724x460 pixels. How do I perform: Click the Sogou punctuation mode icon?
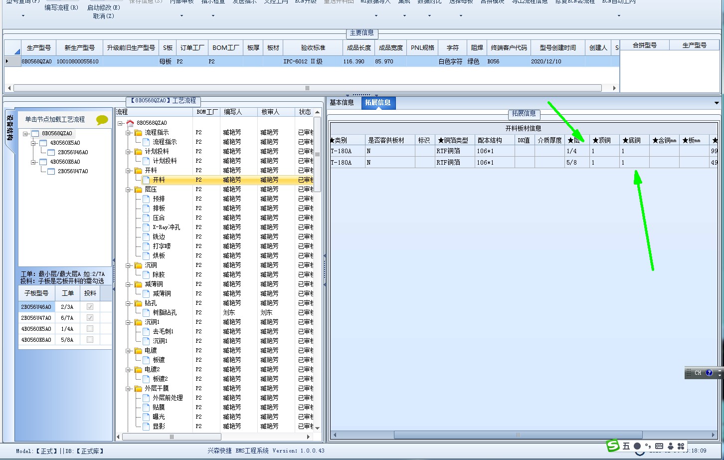click(648, 446)
